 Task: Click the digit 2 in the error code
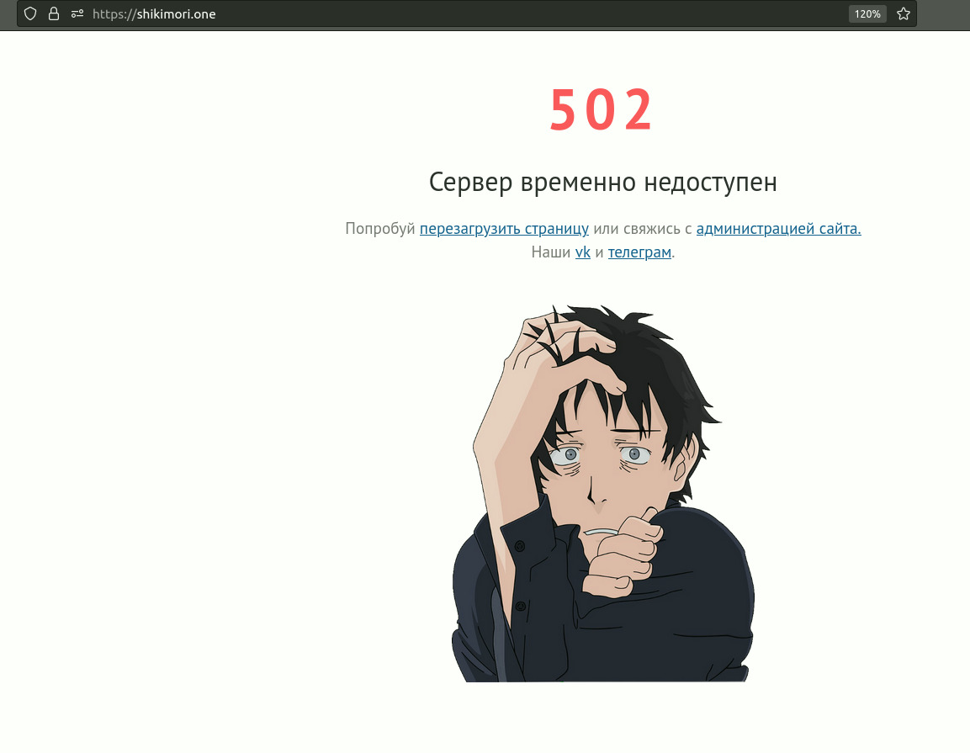pos(639,110)
